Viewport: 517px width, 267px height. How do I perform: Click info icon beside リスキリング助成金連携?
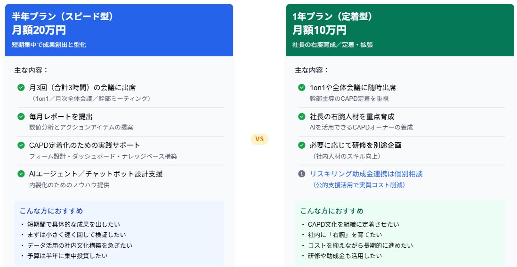[301, 174]
